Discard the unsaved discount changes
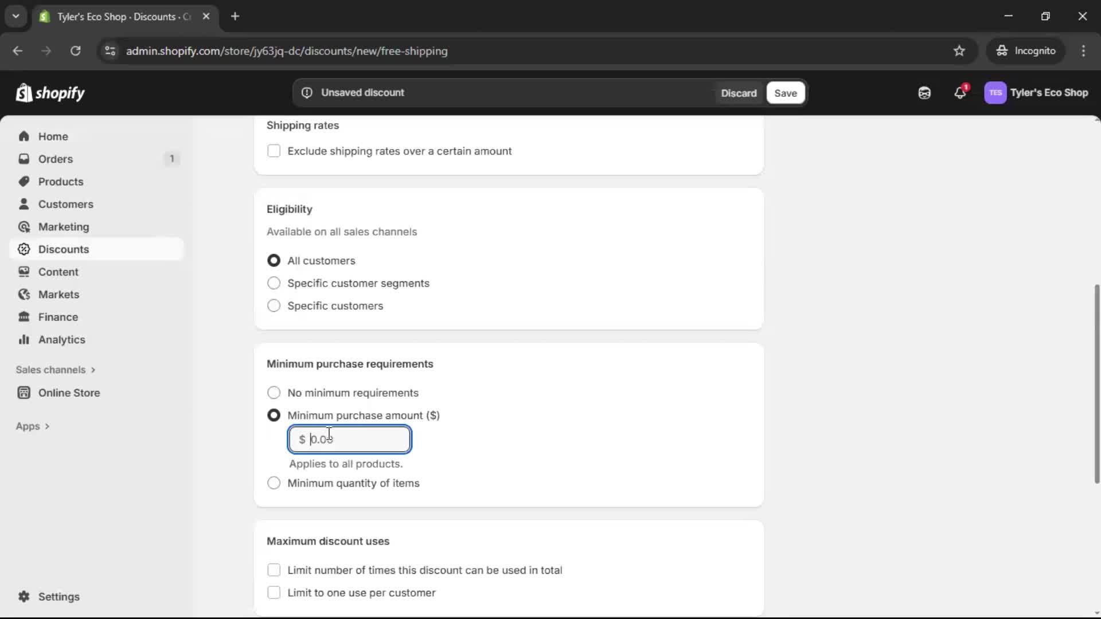 coord(739,92)
